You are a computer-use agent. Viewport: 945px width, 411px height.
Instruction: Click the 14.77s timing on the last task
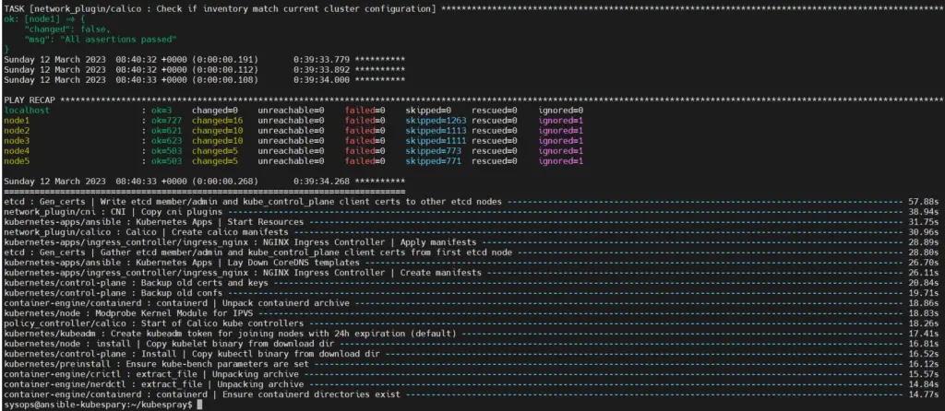point(923,394)
